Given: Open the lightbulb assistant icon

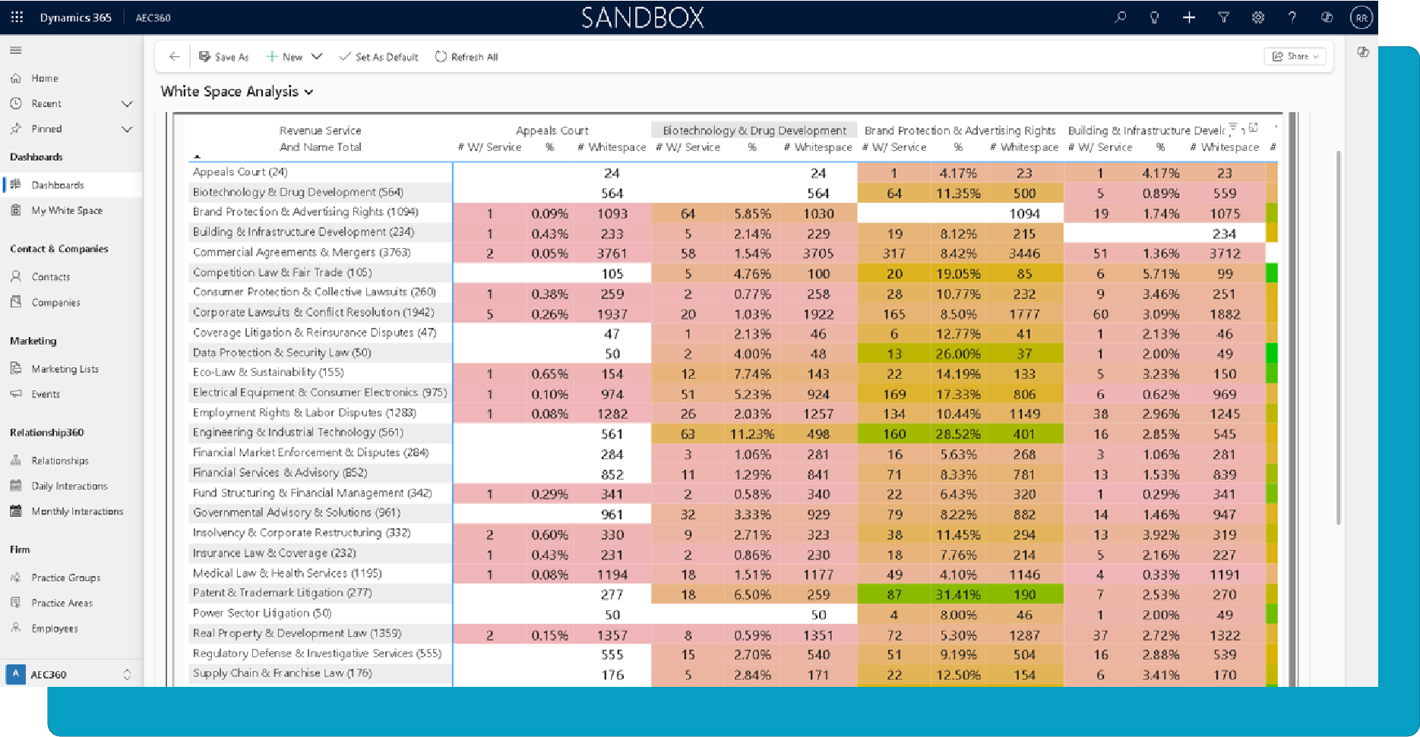Looking at the screenshot, I should [x=1154, y=17].
